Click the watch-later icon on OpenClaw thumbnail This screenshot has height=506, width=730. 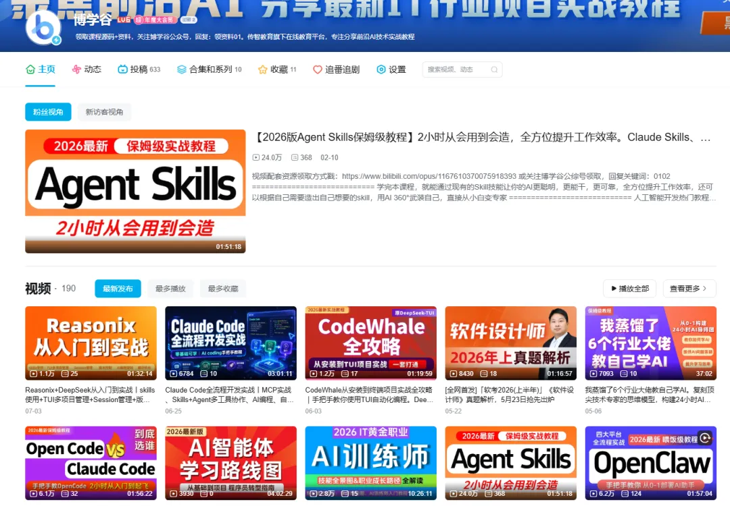click(705, 438)
